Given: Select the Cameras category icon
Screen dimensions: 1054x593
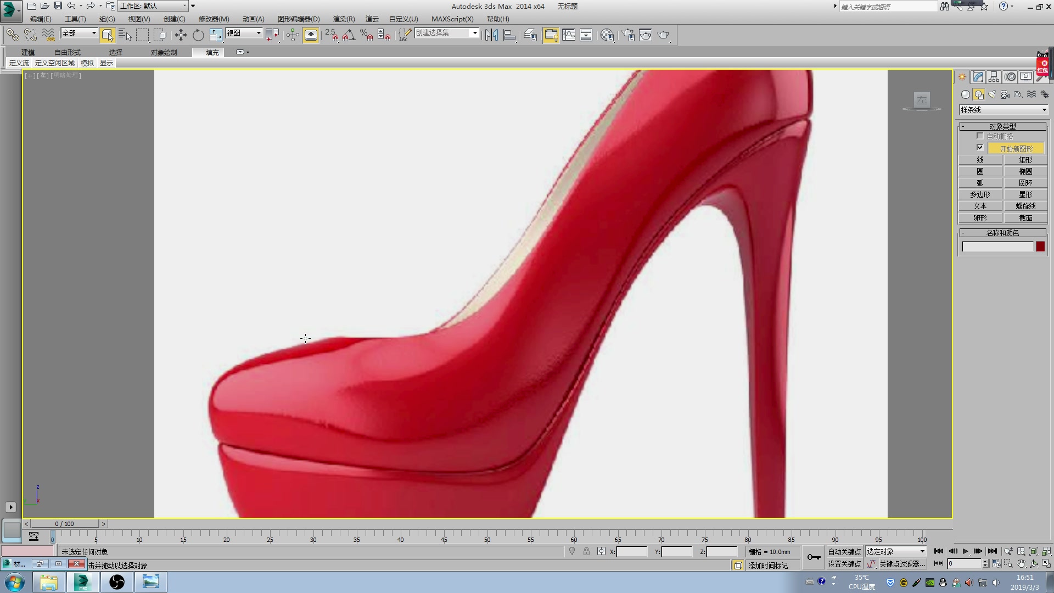Looking at the screenshot, I should point(1005,94).
